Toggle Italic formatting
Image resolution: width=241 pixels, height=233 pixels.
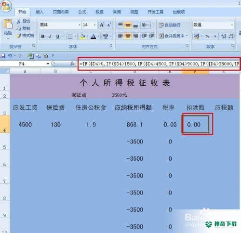click(50, 36)
